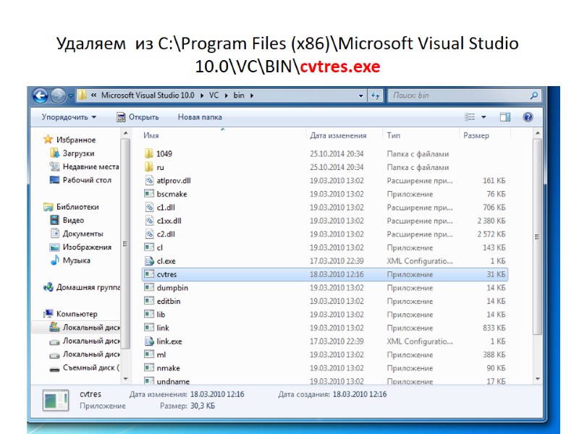
Task: Select the nmake application icon
Action: [149, 368]
